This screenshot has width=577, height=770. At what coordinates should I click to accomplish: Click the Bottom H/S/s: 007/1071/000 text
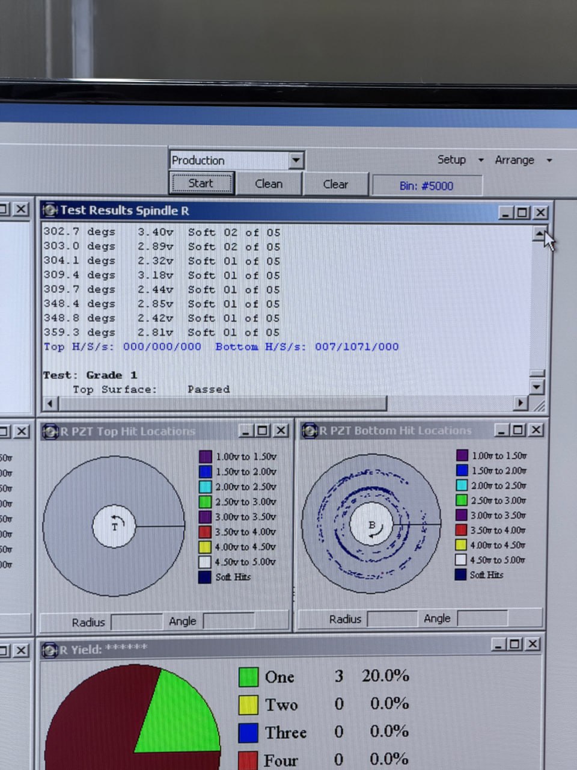[307, 346]
